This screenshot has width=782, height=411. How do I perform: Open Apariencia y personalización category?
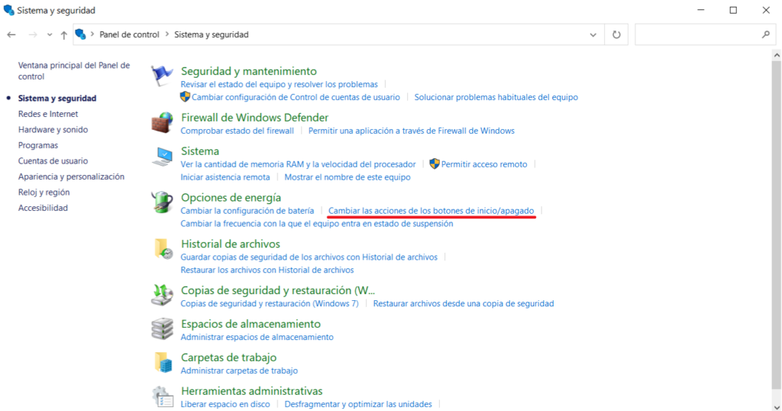[71, 176]
